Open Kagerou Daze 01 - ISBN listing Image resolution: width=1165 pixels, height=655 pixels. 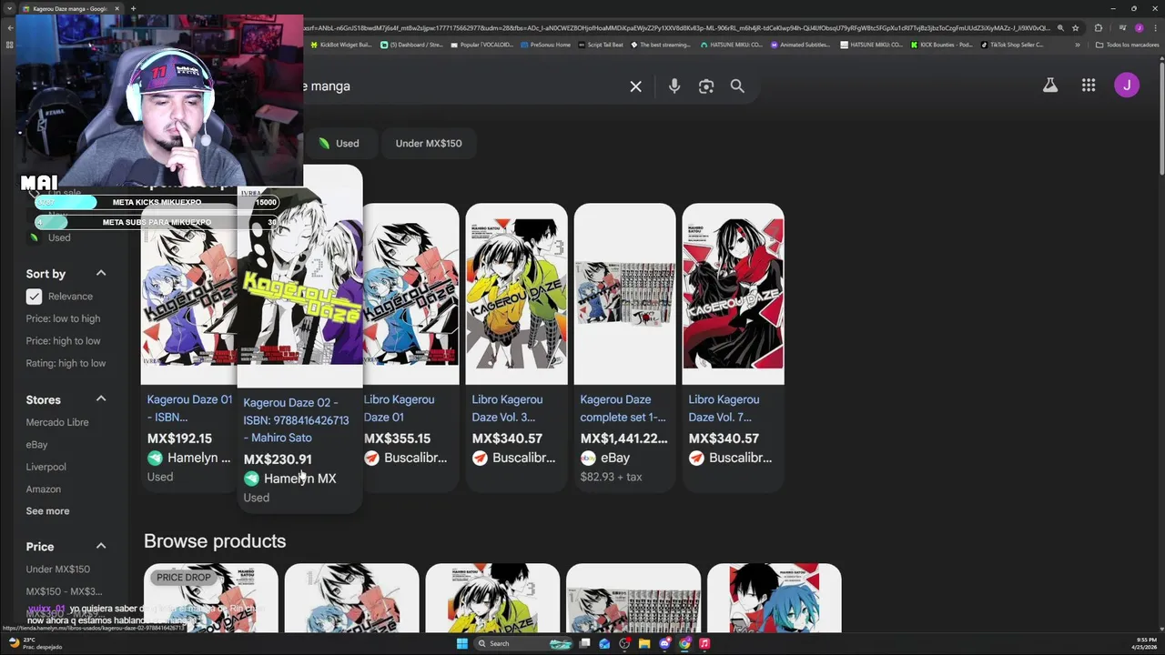pos(189,408)
